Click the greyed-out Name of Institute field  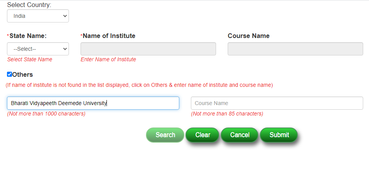pyautogui.click(x=148, y=49)
